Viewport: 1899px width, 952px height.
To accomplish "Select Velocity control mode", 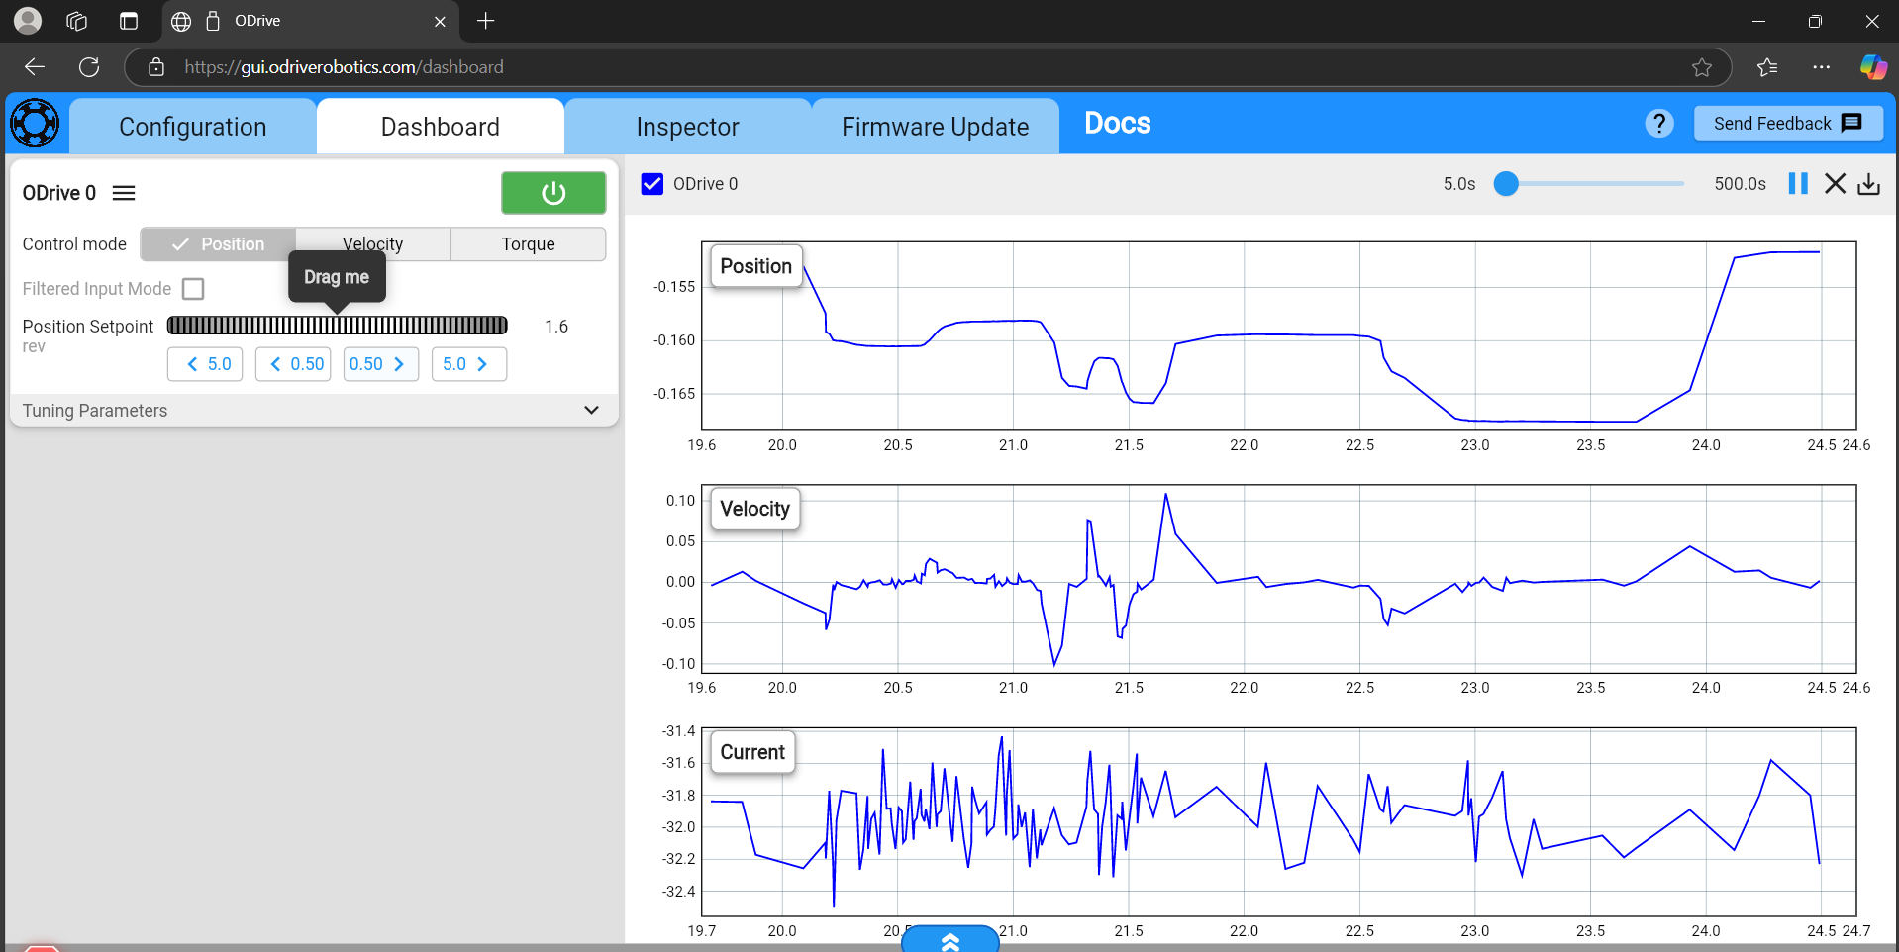I will pos(373,244).
